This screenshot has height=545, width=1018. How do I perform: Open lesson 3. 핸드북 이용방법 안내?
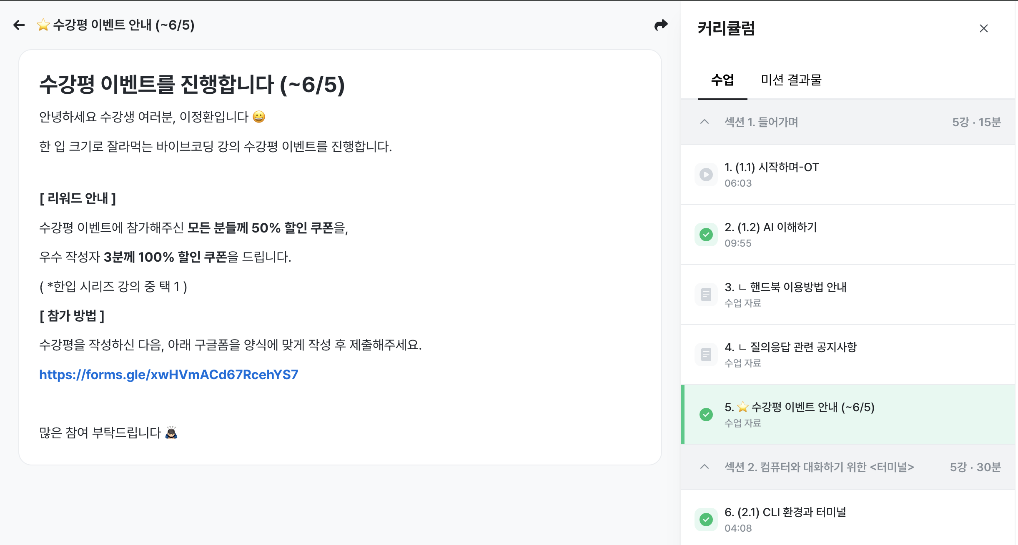pyautogui.click(x=848, y=295)
